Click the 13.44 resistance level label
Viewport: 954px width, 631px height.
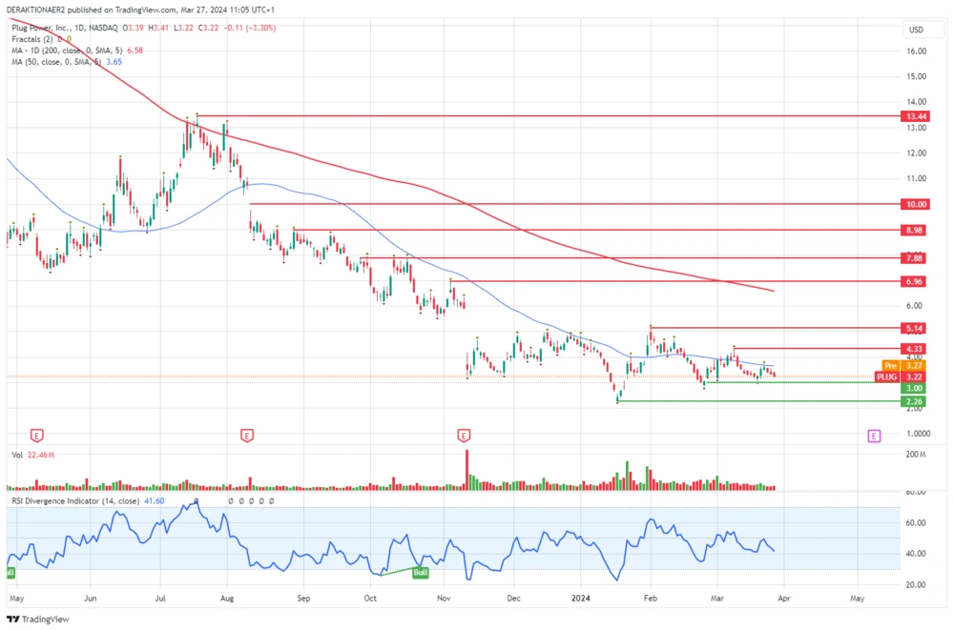tap(915, 115)
